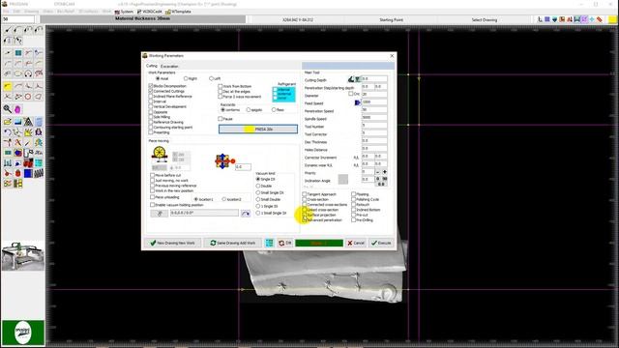Screen dimensions: 619x348
Task: Click the cyan grid icon in left toolbar
Action: point(39,162)
